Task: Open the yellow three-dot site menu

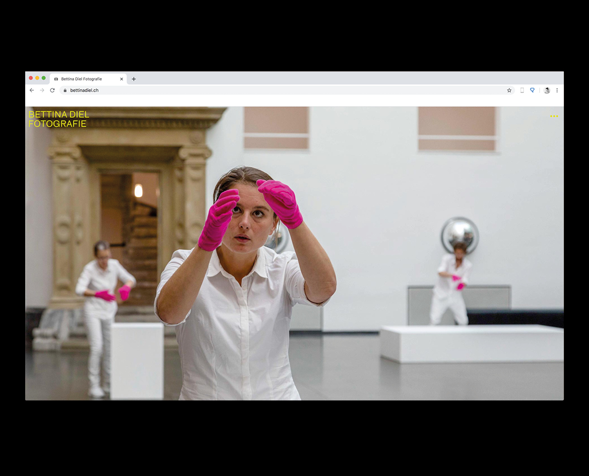Action: click(x=554, y=116)
